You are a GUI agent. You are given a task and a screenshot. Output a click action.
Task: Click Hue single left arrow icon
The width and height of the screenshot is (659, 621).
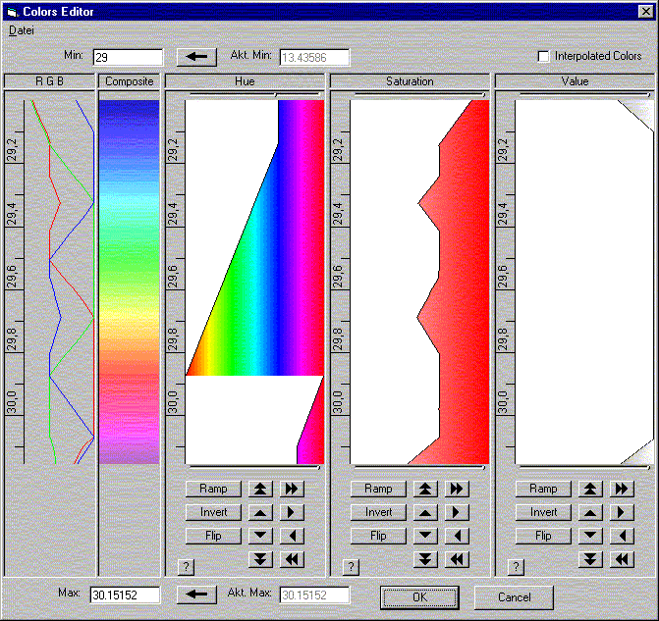pyautogui.click(x=292, y=536)
